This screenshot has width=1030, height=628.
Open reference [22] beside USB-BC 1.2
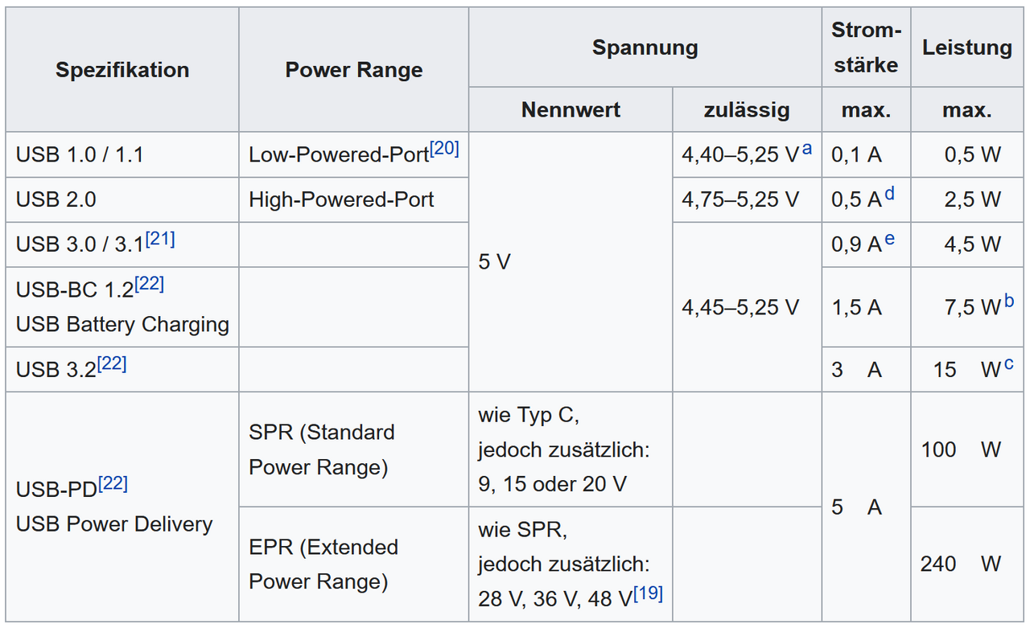coord(149,284)
